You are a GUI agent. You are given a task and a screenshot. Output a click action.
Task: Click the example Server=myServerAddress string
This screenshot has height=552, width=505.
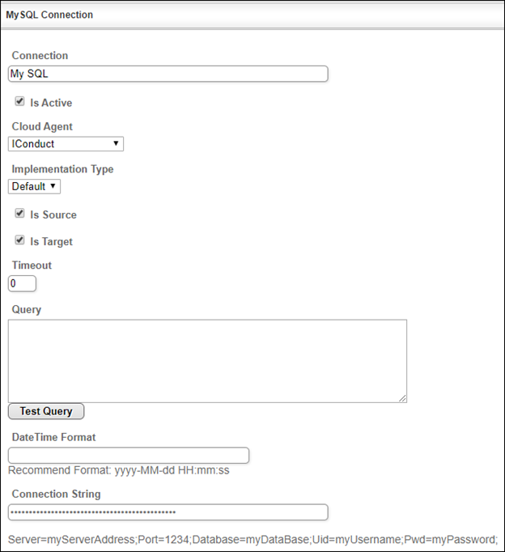252,539
